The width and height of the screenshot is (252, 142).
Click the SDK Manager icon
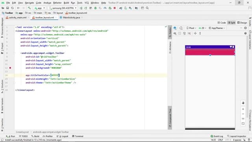coord(130,8)
